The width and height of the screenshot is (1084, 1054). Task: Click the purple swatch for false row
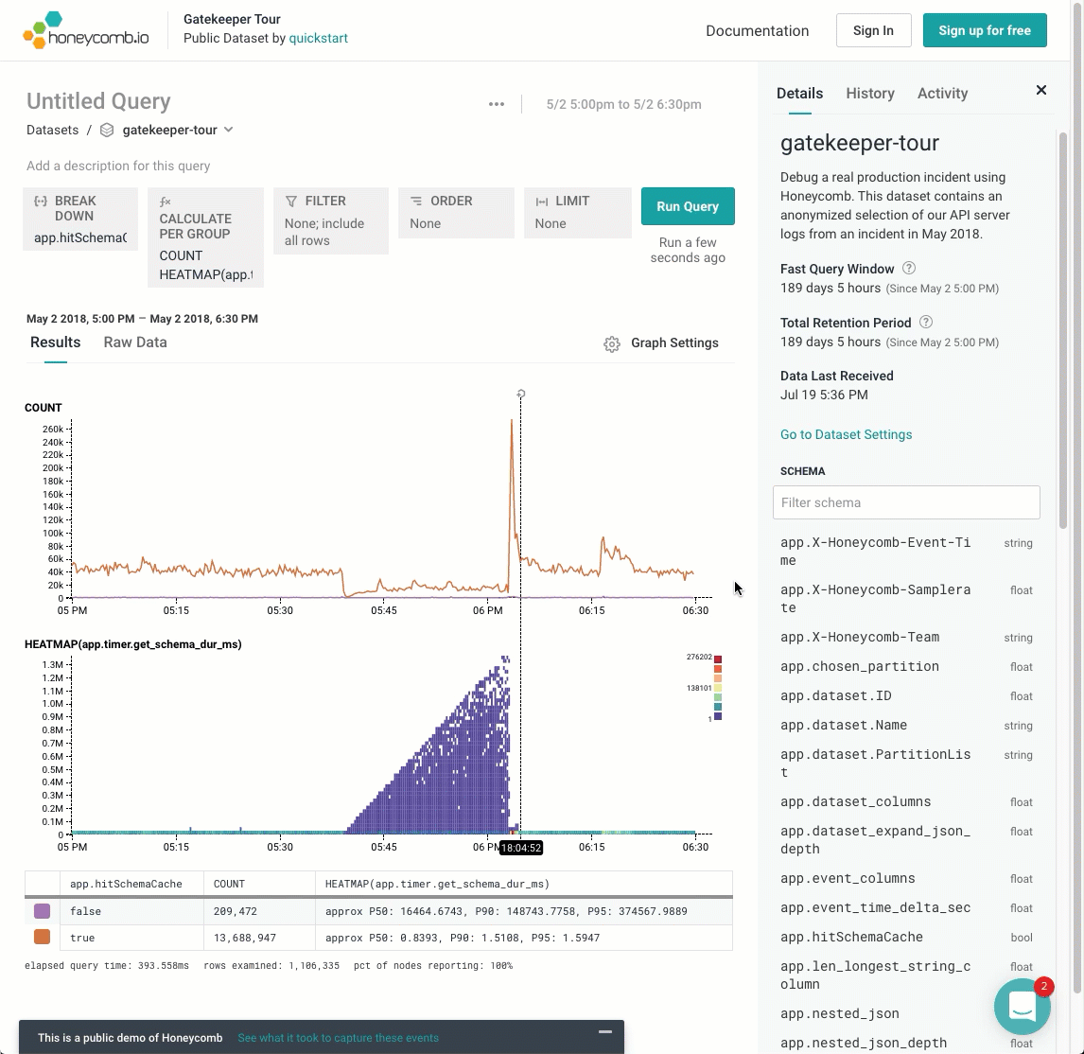[x=42, y=911]
